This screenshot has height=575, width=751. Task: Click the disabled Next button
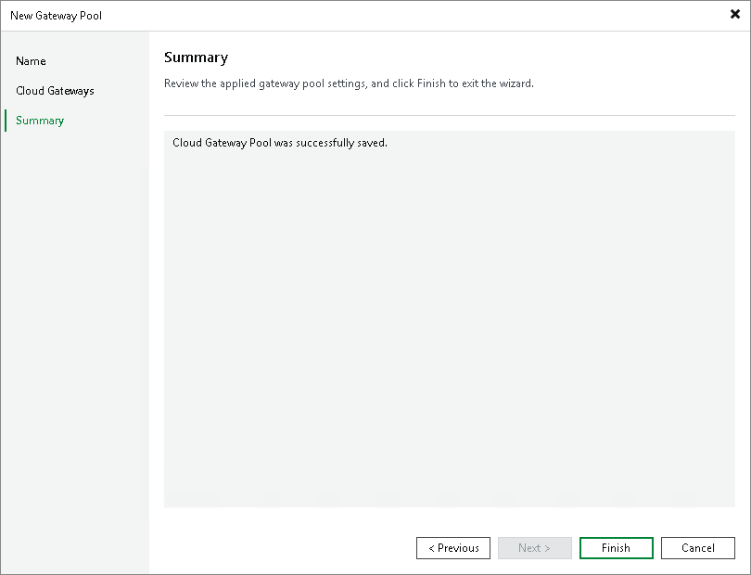(x=534, y=547)
